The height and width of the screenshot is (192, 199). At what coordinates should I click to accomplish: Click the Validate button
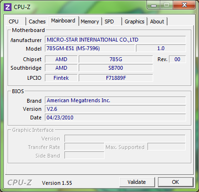click(137, 182)
